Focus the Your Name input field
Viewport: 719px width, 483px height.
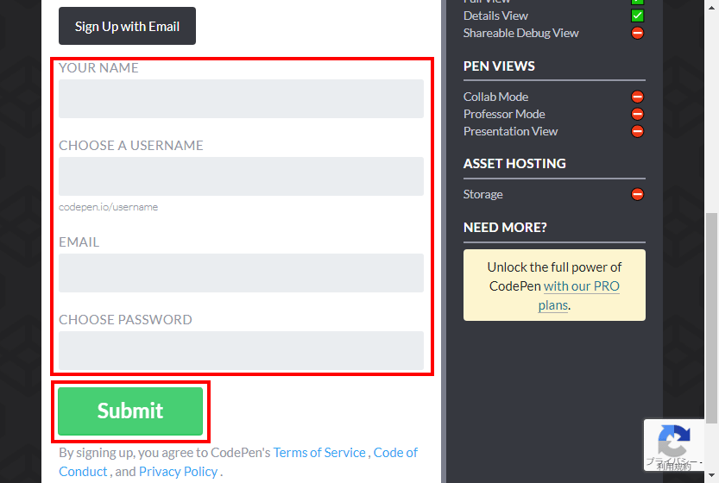coord(241,98)
